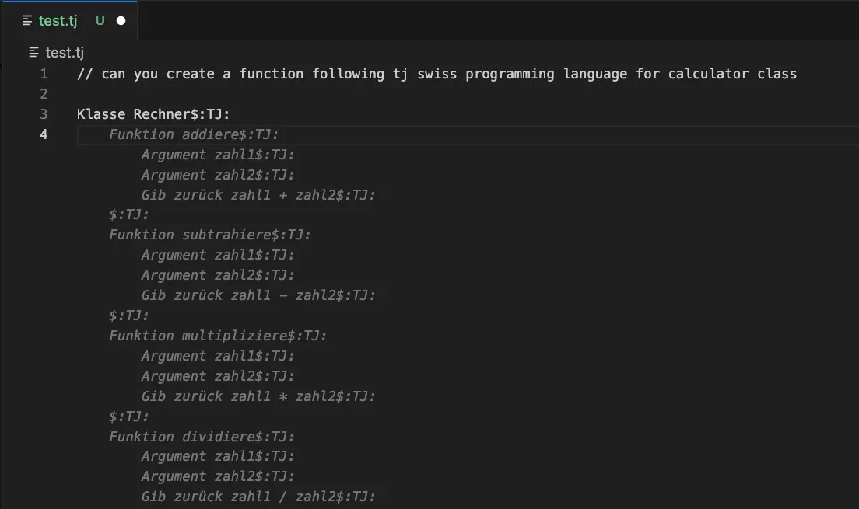This screenshot has width=859, height=509.
Task: Click line number 3 to select the line
Action: [x=44, y=113]
